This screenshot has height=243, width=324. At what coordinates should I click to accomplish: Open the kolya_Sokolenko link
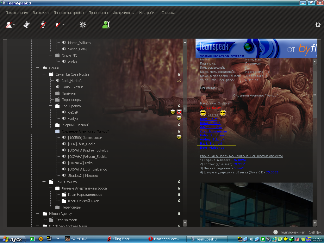(x=213, y=135)
